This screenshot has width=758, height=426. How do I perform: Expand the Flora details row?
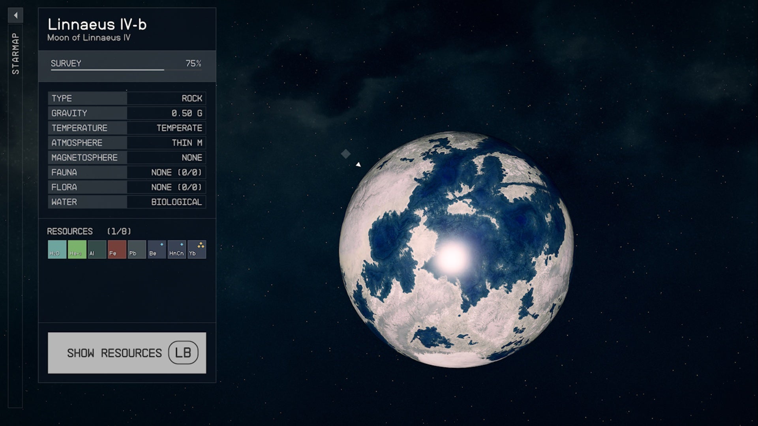[126, 187]
